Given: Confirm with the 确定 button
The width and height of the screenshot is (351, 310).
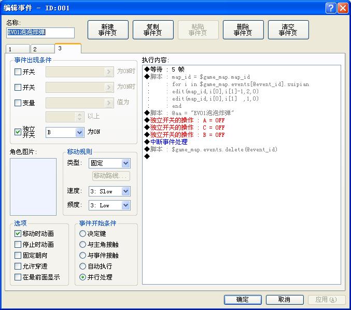Looking at the screenshot, I should [x=243, y=300].
